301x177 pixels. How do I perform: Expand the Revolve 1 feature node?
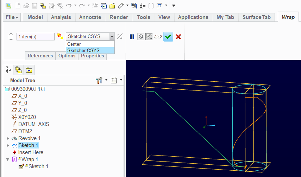(x=8, y=138)
